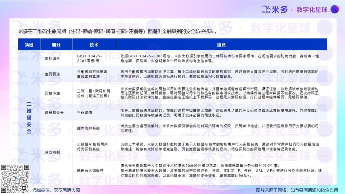This screenshot has width=345, height=194.
Task: Select the 领域 column header
Action: tap(29, 44)
